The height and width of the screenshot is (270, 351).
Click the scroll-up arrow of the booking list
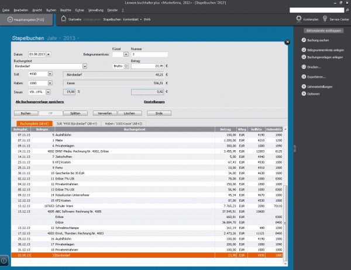click(x=285, y=129)
